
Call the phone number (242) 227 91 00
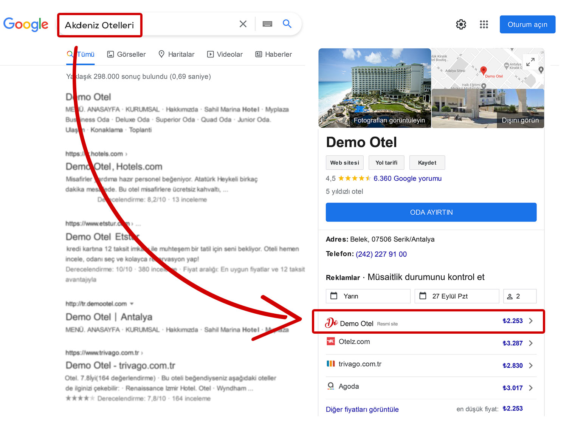[381, 254]
